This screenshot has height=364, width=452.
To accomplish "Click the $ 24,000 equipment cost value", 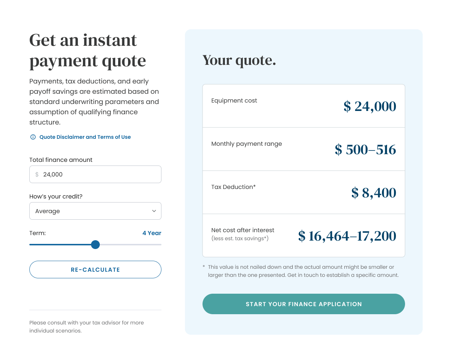I will [x=370, y=106].
